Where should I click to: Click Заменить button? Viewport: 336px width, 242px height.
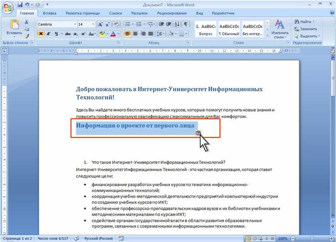click(306, 29)
